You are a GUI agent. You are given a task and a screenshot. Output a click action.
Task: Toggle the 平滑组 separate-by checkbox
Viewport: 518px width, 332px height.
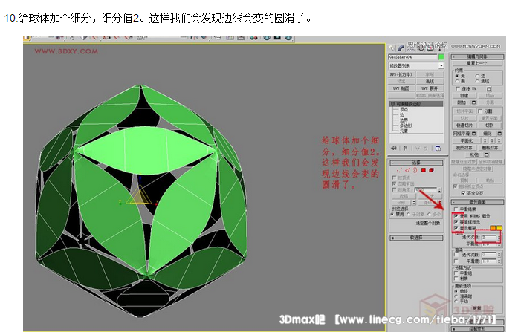click(x=456, y=273)
